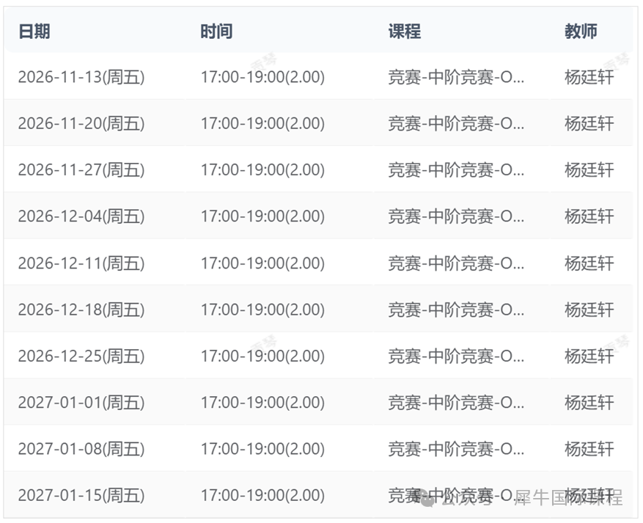Select the 2027-01-15 date cell
The image size is (643, 523).
[81, 495]
